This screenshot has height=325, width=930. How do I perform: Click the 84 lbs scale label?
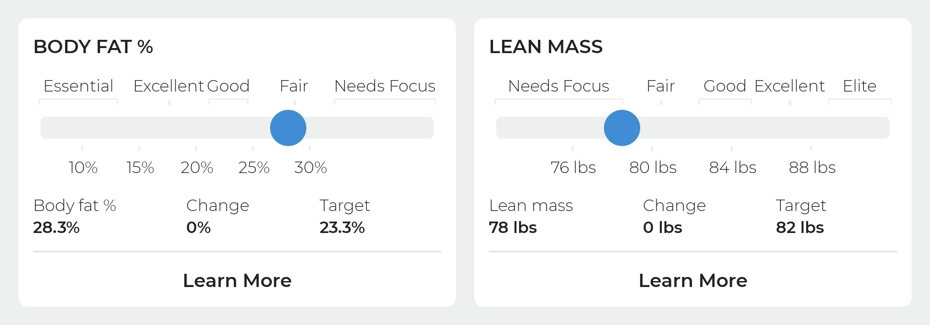pyautogui.click(x=733, y=168)
